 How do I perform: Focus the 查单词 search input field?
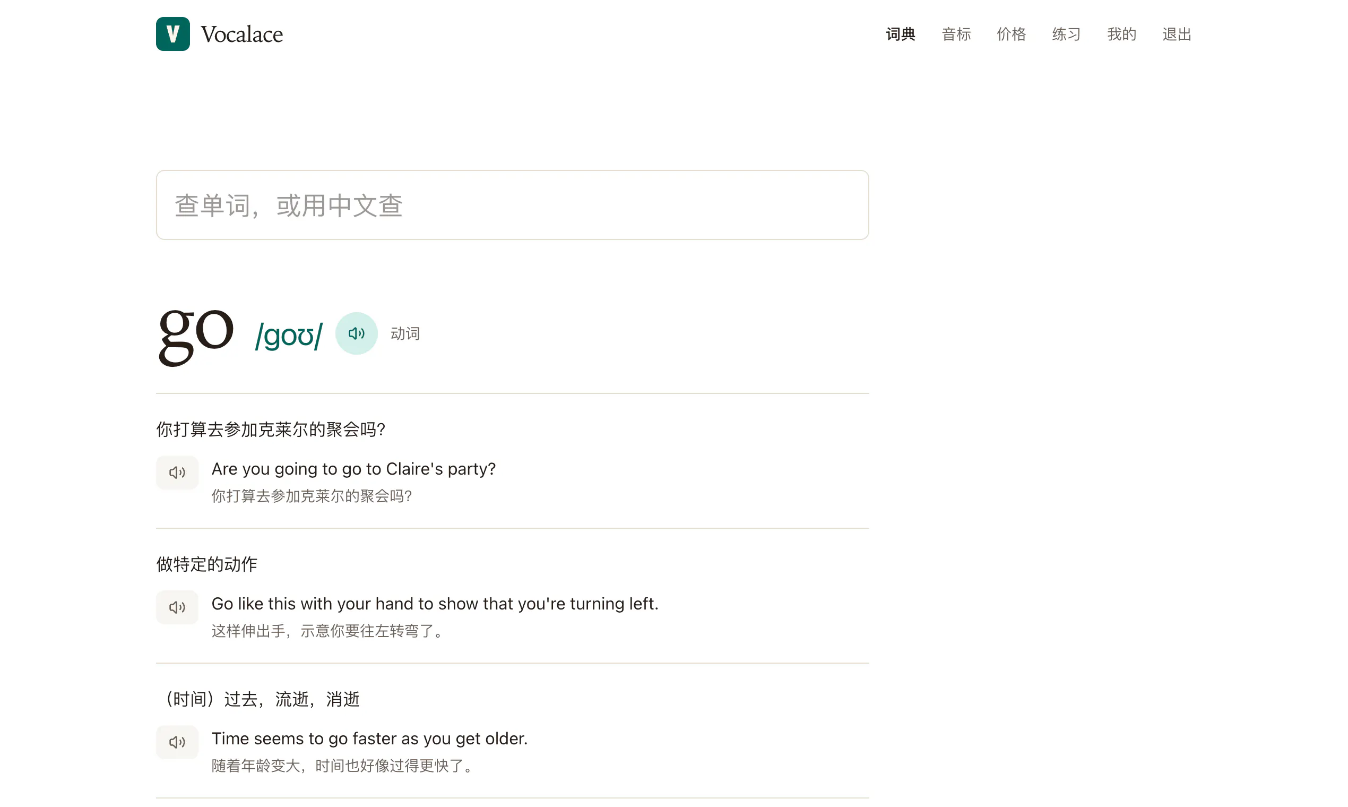[x=512, y=205]
